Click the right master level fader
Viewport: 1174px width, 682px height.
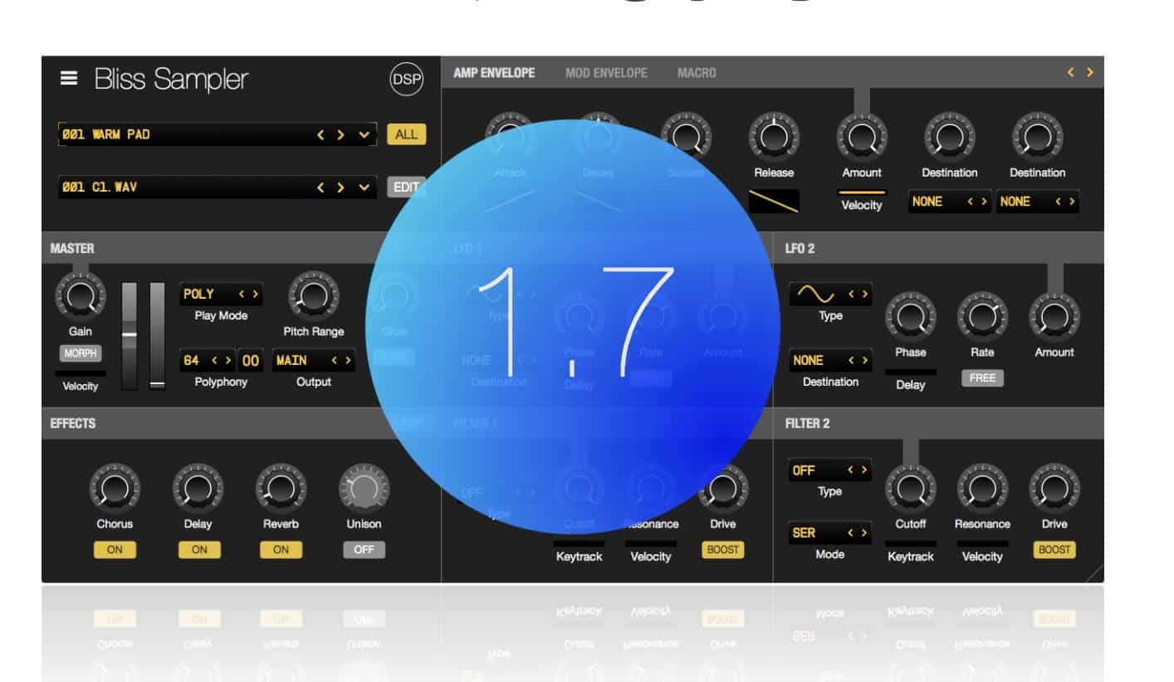point(157,335)
